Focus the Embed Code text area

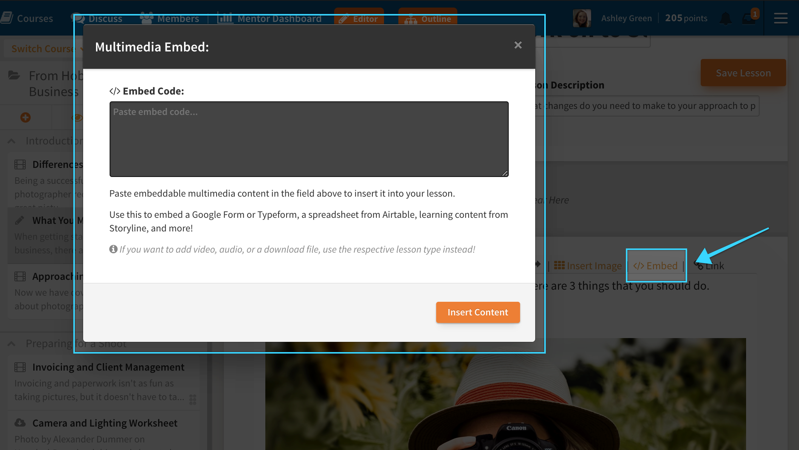[x=309, y=139]
